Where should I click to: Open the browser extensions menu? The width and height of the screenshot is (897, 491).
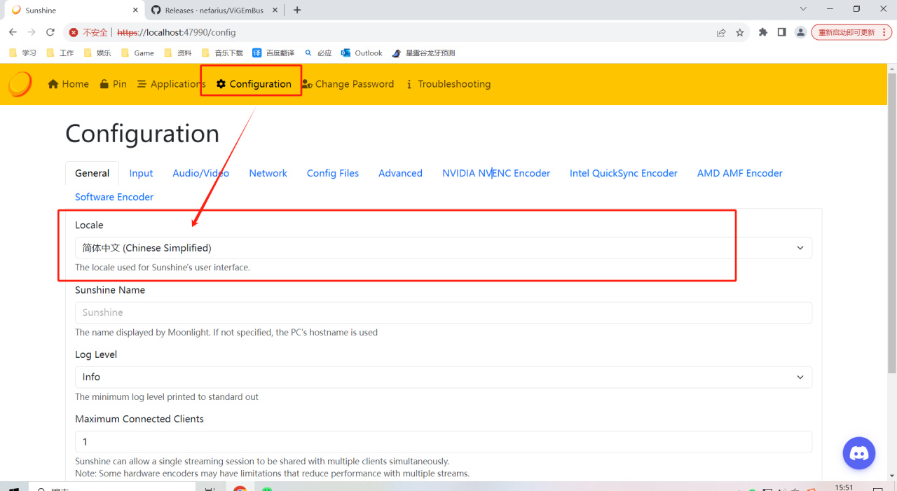[x=763, y=32]
